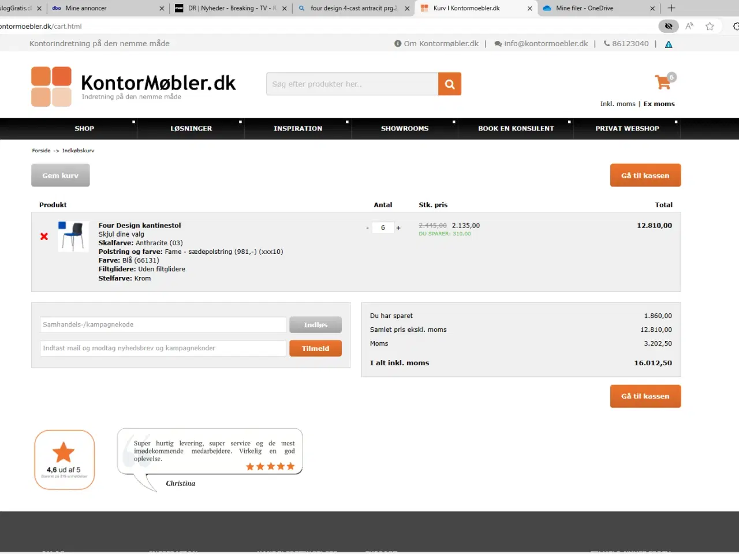Click the 'Gem kurv' button

tap(61, 175)
